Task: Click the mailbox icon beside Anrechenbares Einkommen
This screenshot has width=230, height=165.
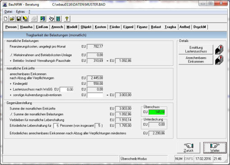Action: (219, 60)
